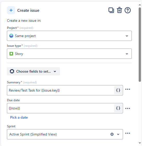The image size is (142, 146).
Task: Expand the Project dropdown
Action: tap(69, 36)
